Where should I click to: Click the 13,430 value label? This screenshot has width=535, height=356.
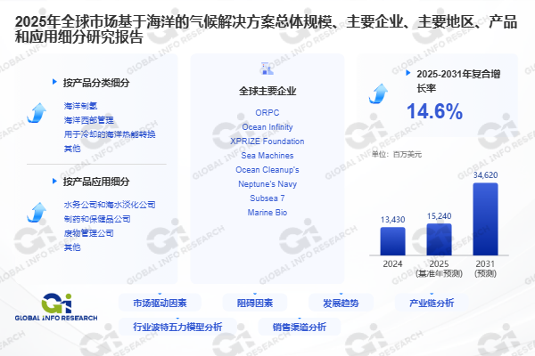[x=392, y=220]
